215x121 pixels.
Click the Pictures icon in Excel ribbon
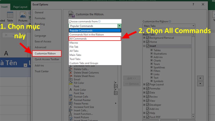pyautogui.click(x=23, y=15)
